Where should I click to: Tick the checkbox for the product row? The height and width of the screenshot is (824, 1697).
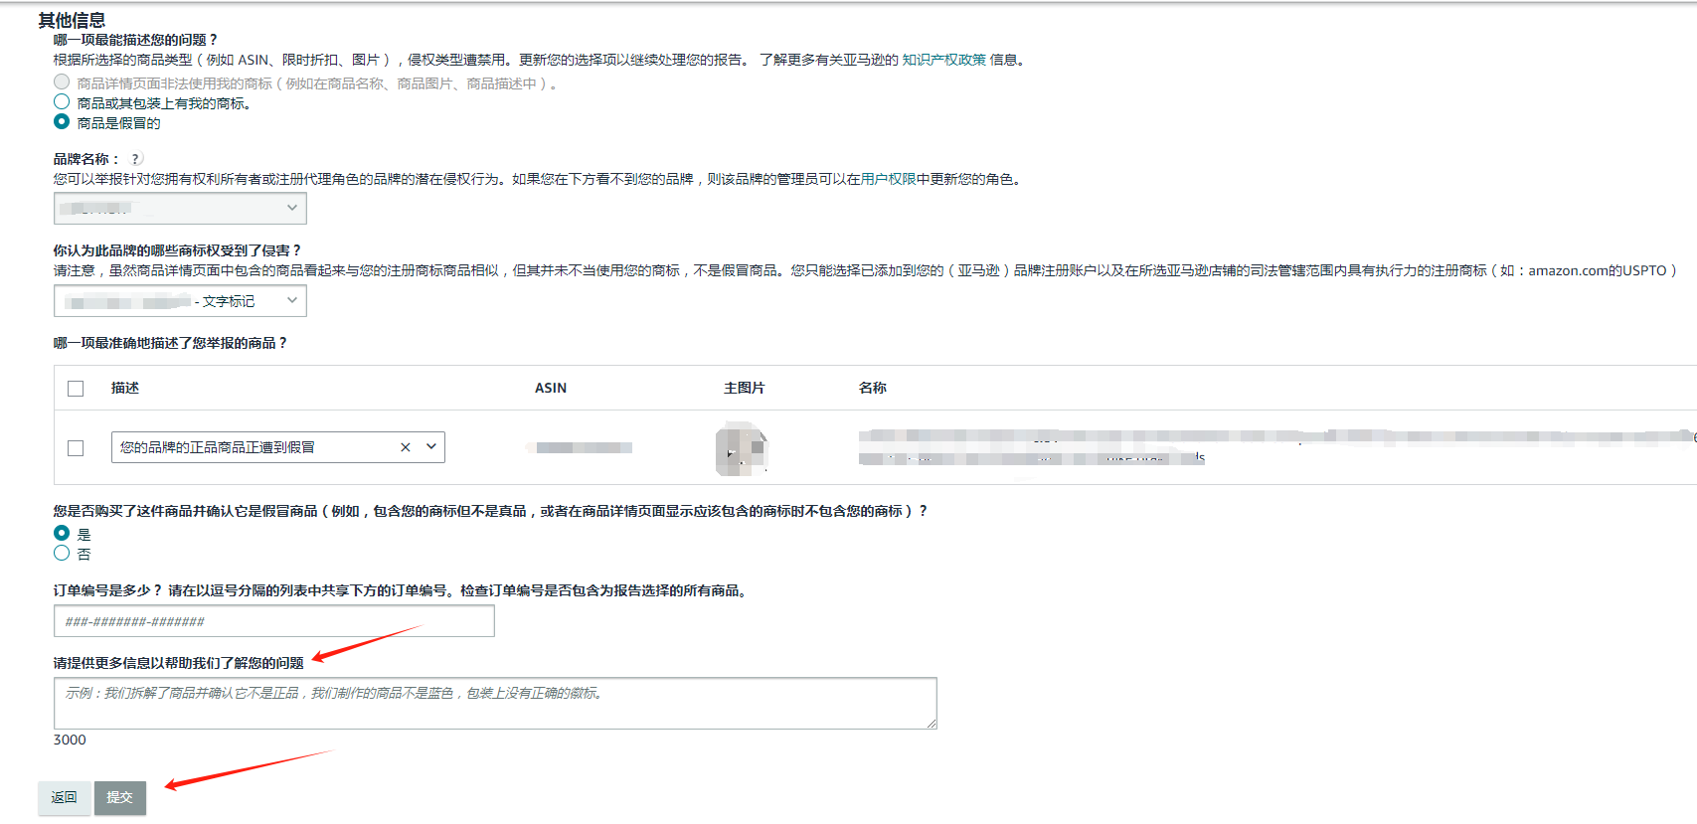coord(76,448)
